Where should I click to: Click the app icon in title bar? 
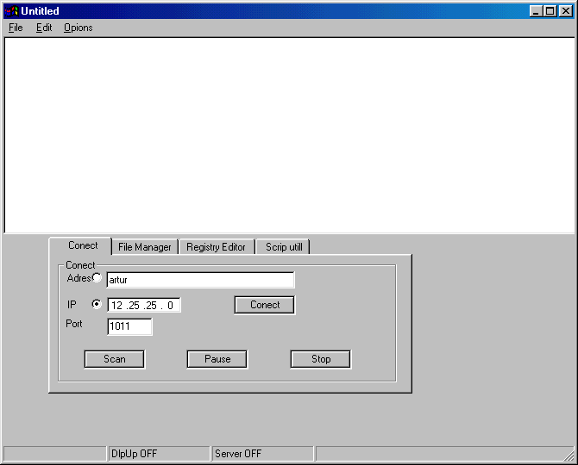11,11
